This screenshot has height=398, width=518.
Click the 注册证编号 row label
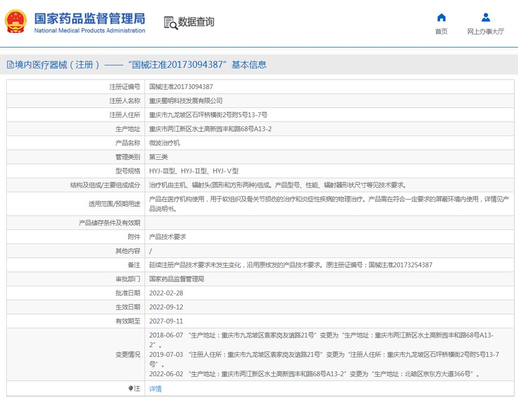(125, 87)
